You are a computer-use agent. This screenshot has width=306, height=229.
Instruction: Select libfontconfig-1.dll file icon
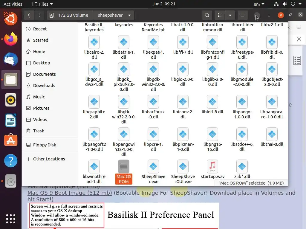[212, 42]
